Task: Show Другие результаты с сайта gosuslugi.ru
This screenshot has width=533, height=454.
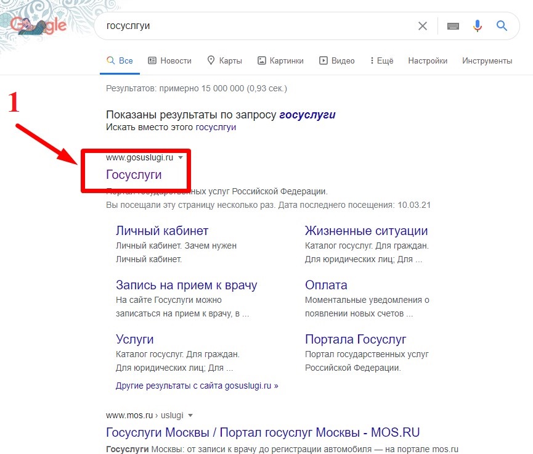Action: 197,386
